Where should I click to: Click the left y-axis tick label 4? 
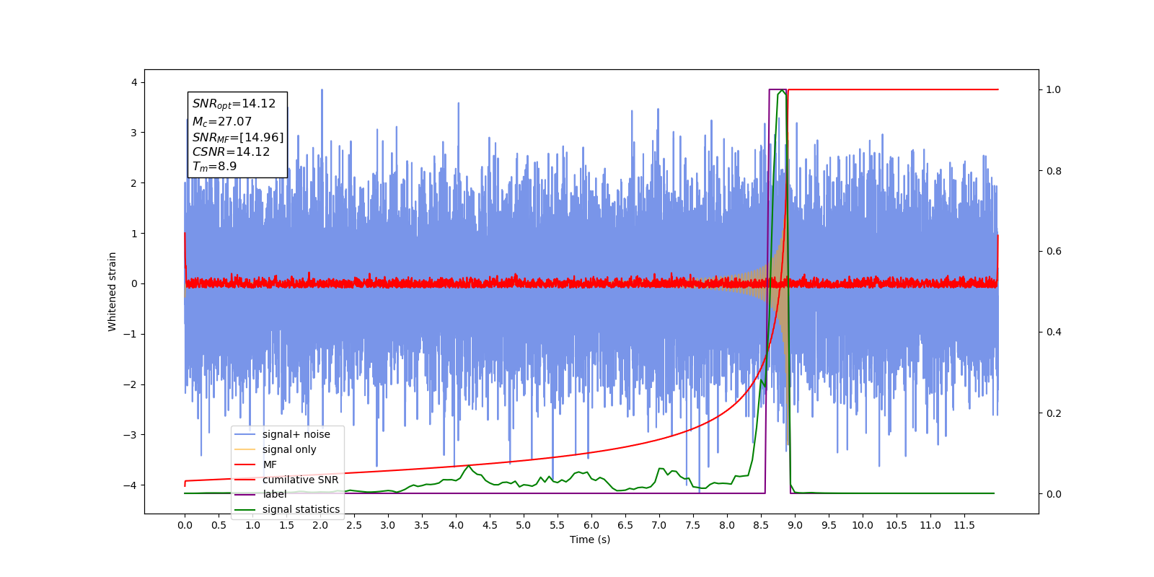[x=134, y=82]
